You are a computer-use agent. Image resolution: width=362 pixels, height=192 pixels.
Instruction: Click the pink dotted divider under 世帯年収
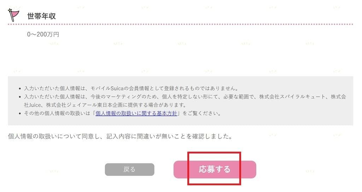[x=180, y=24]
